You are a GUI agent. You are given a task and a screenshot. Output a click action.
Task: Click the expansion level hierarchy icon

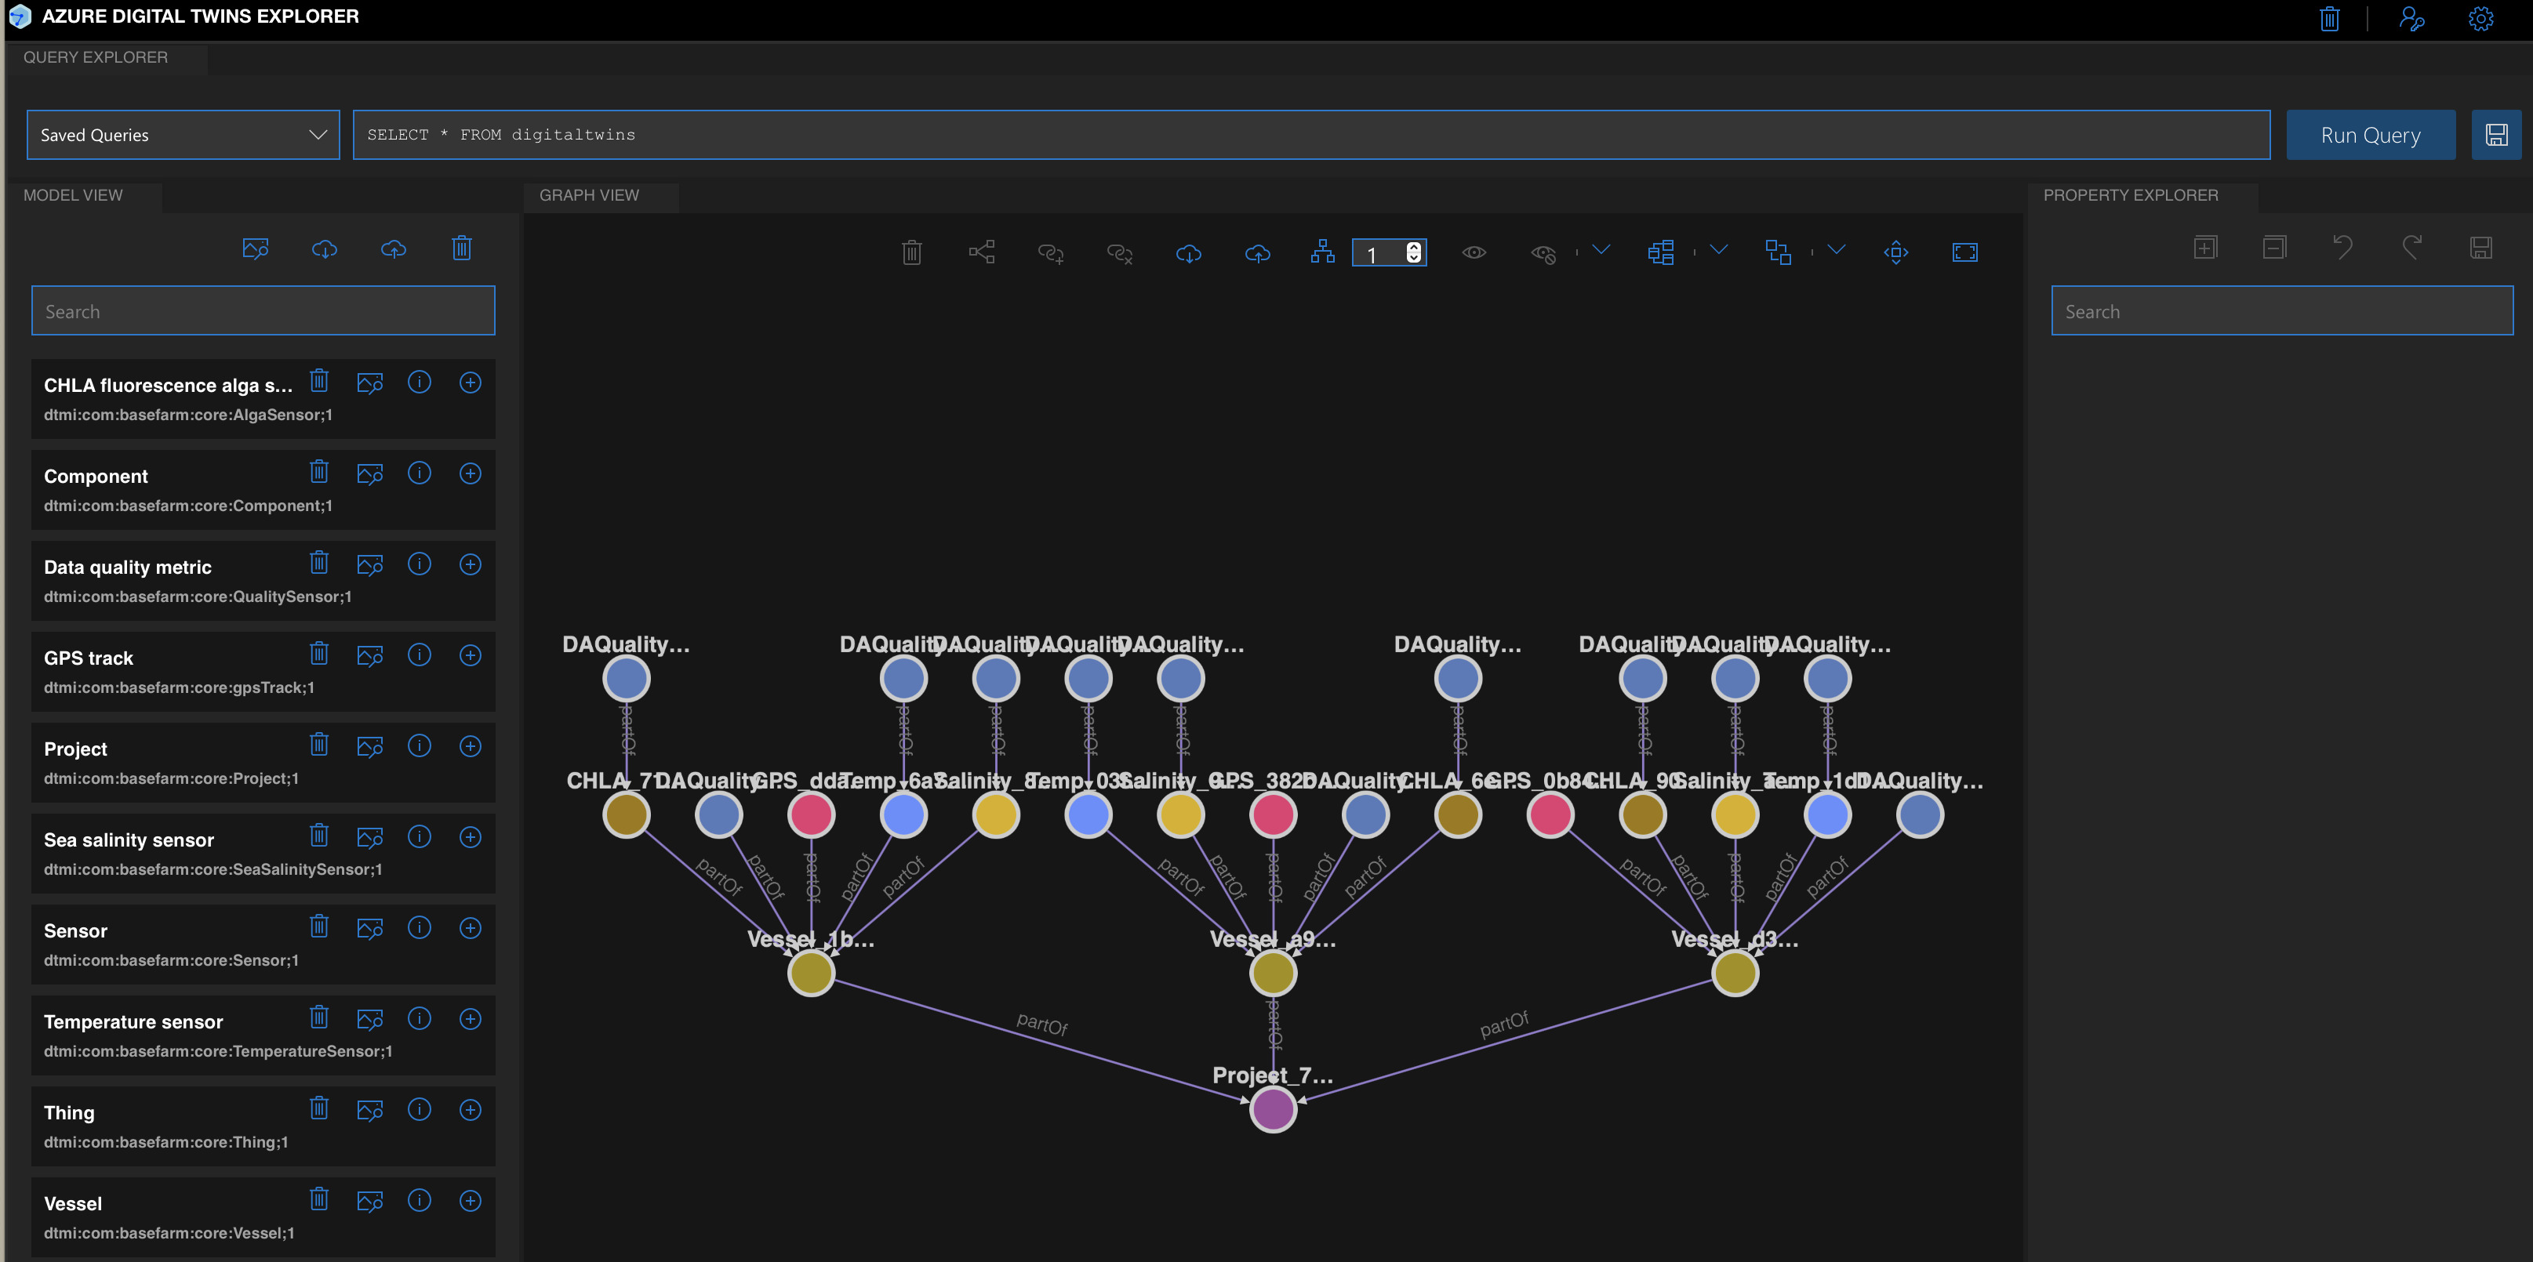point(1322,252)
